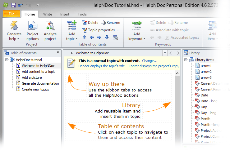230x155 pixels.
Task: Click Analyze project
Action: tap(50, 31)
